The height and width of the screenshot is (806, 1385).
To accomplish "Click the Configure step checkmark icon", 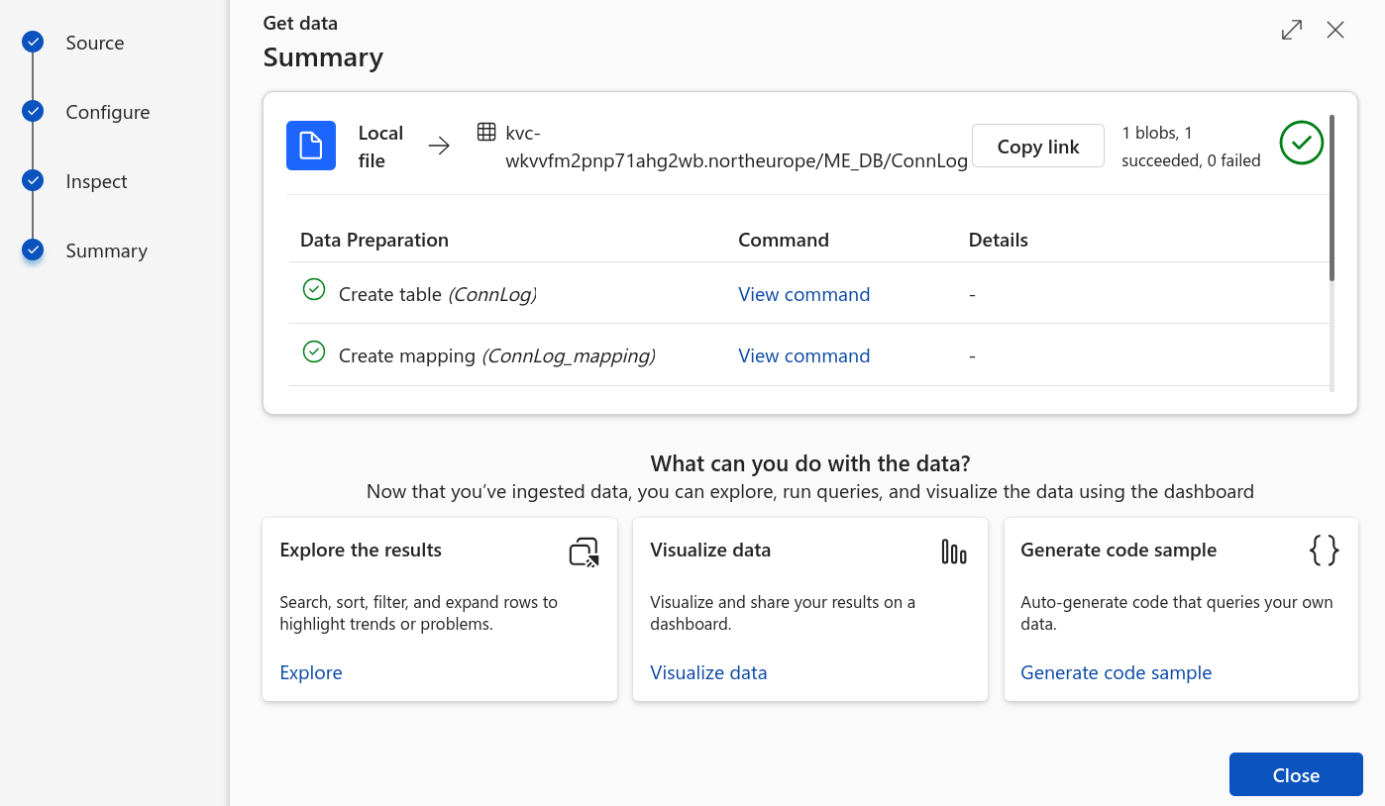I will click(x=33, y=111).
